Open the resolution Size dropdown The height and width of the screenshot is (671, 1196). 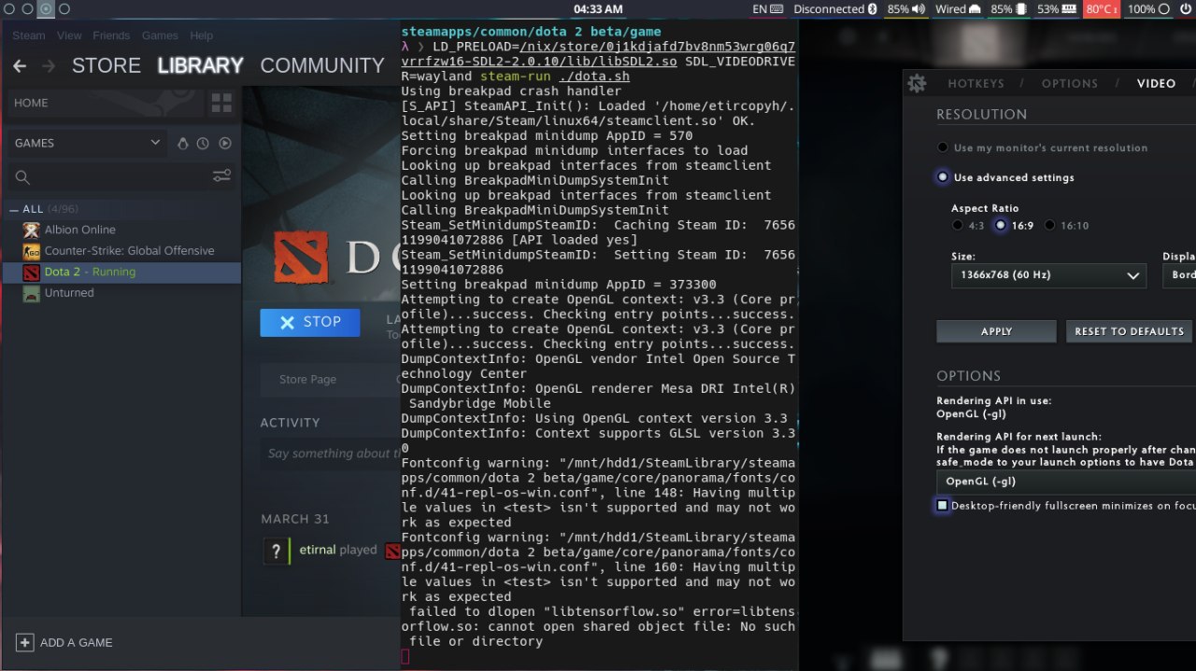point(1048,275)
